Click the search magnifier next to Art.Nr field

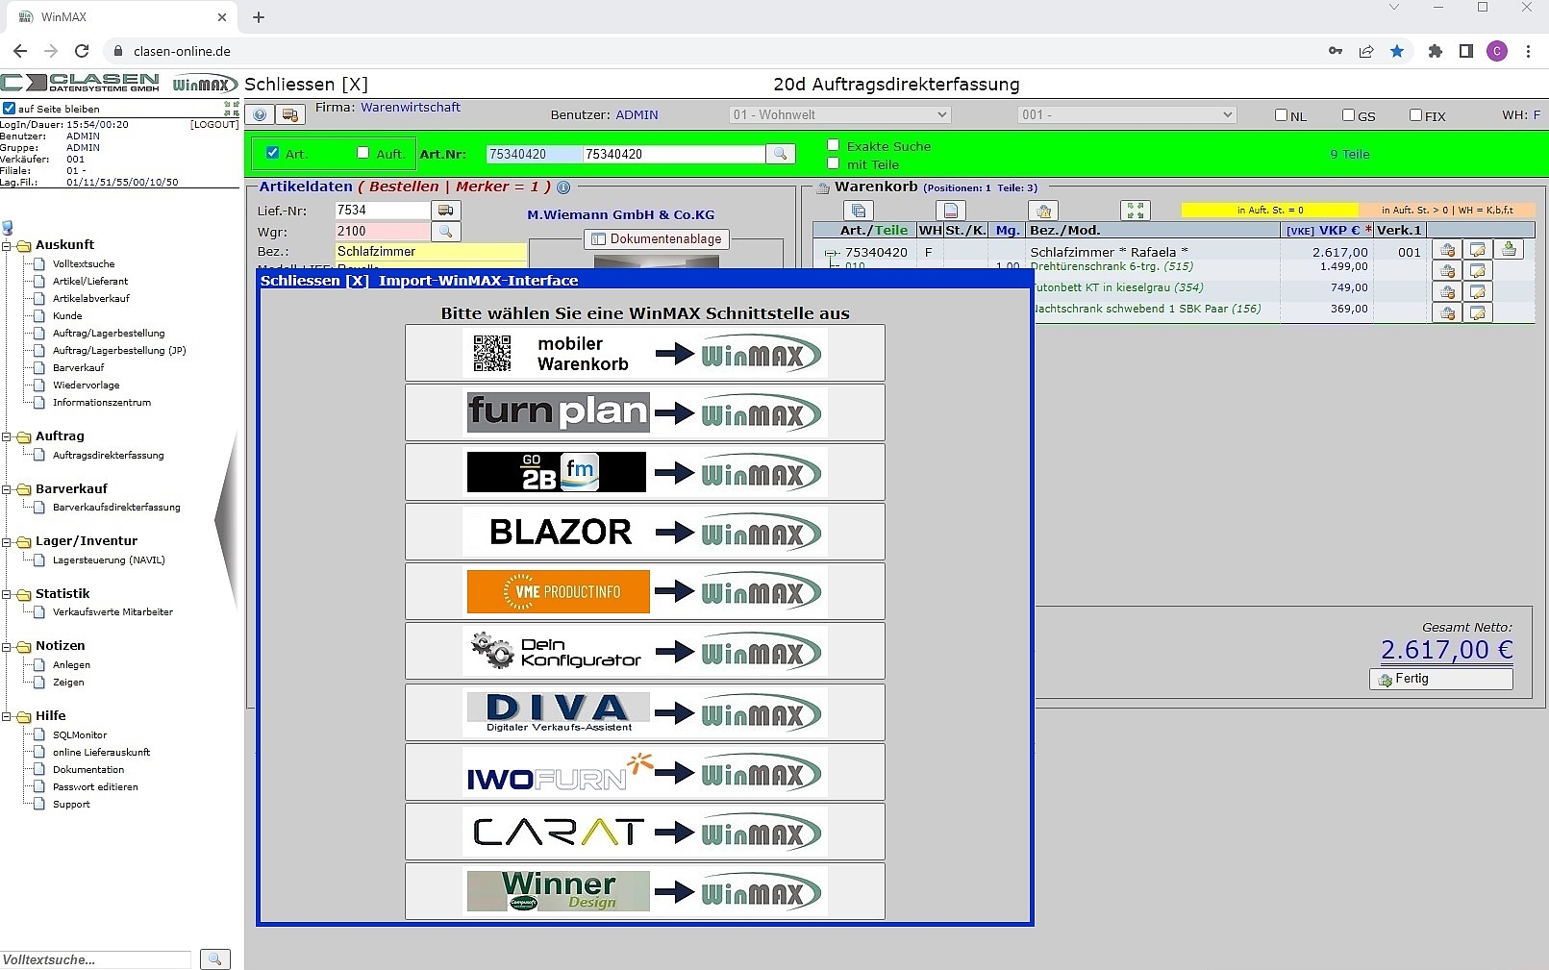(780, 154)
